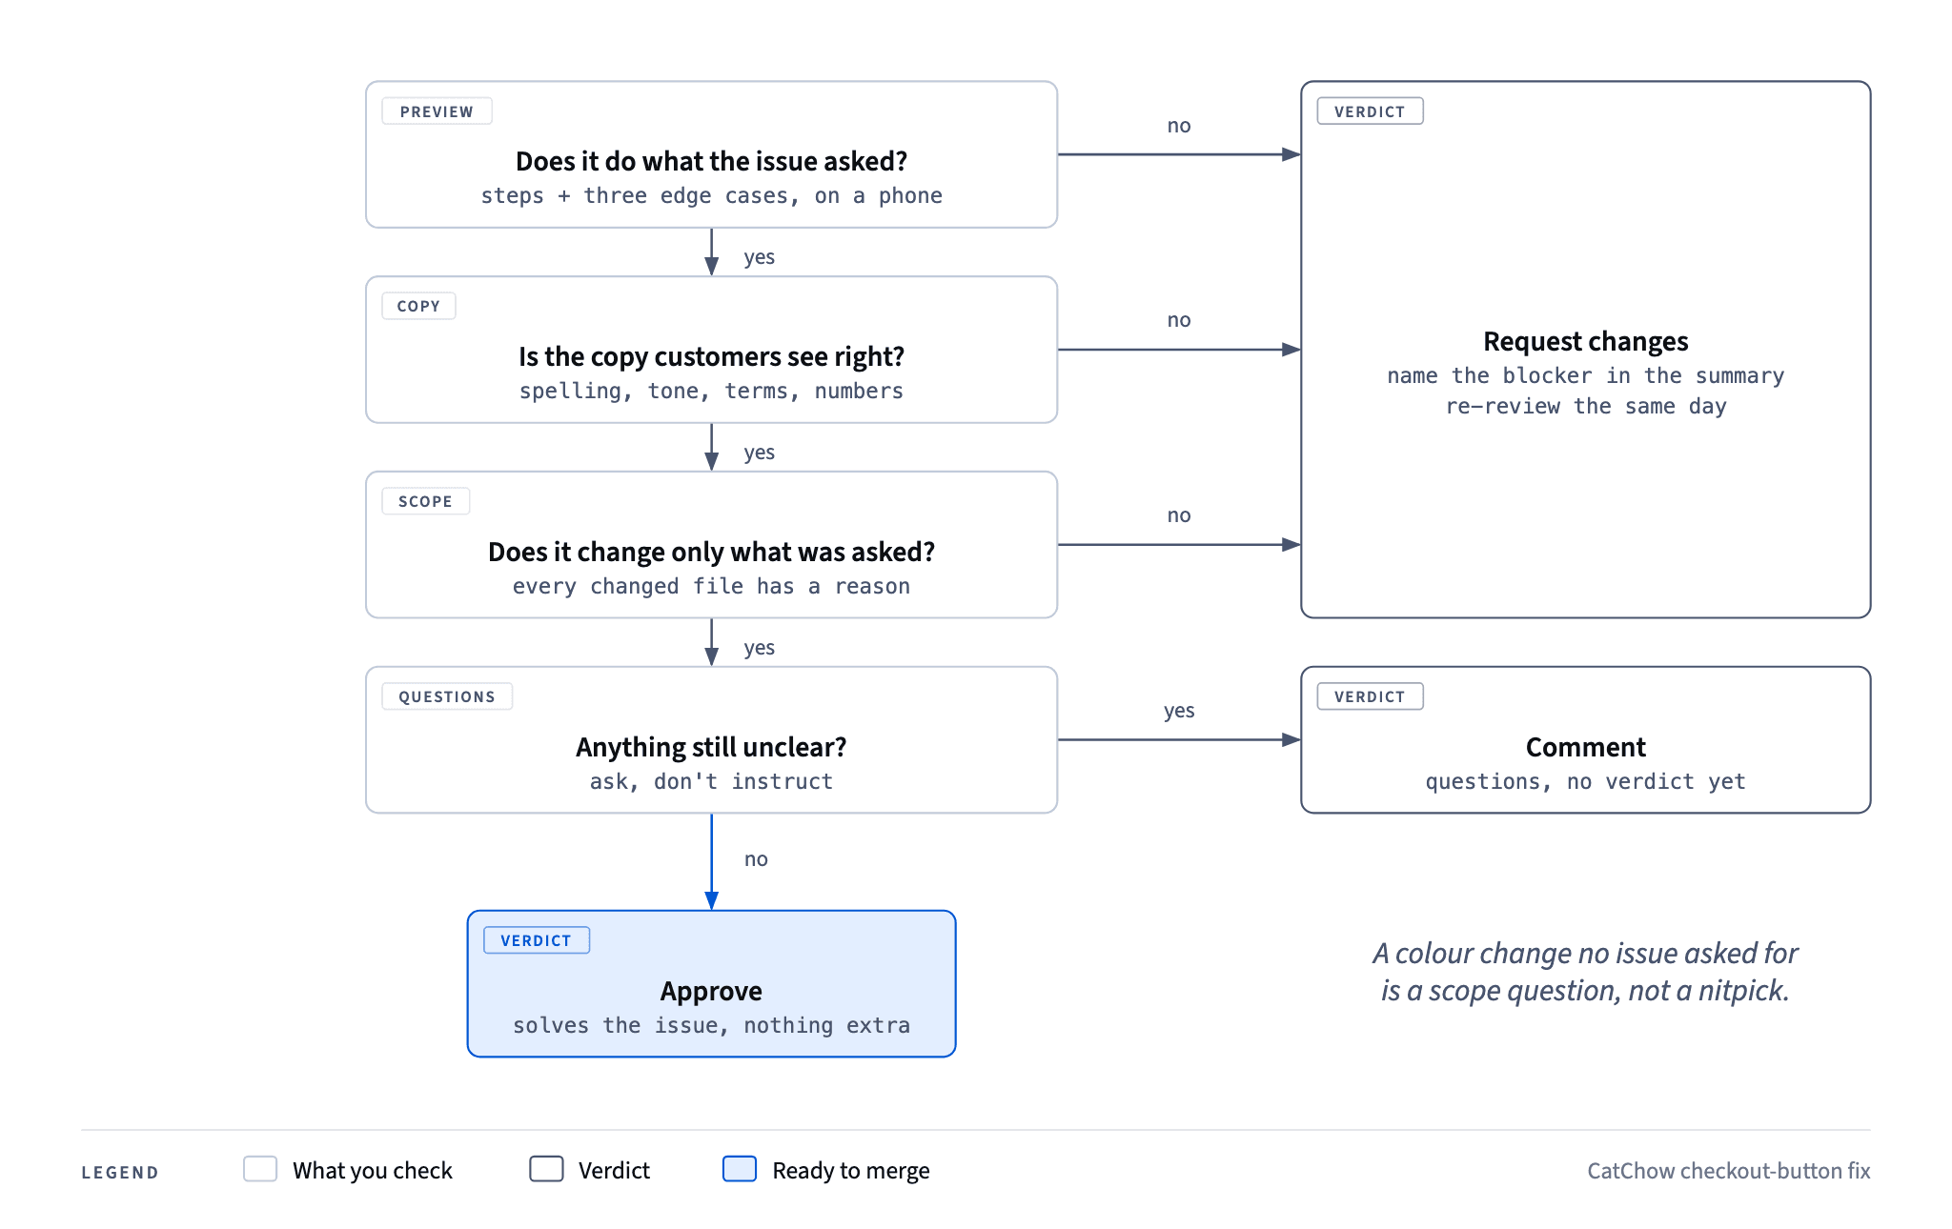Click the LEGEND heading
This screenshot has height=1229, width=1952.
120,1173
